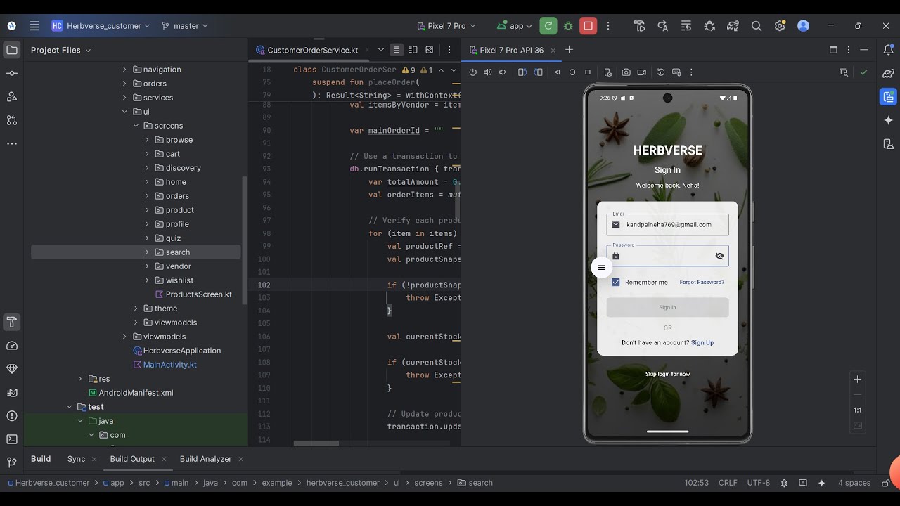Image resolution: width=900 pixels, height=506 pixels.
Task: Open the user account avatar
Action: pos(804,26)
